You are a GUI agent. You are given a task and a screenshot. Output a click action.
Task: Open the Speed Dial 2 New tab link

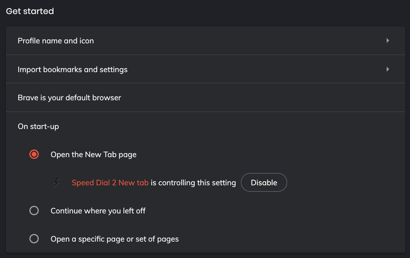[110, 183]
